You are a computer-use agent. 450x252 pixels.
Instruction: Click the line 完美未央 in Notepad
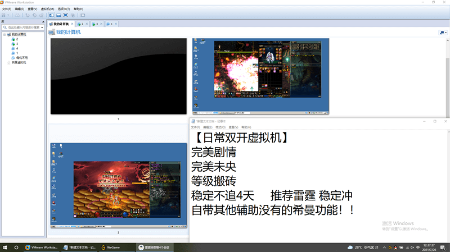click(x=214, y=167)
